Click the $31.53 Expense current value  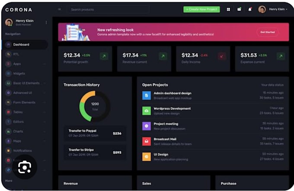coord(249,55)
